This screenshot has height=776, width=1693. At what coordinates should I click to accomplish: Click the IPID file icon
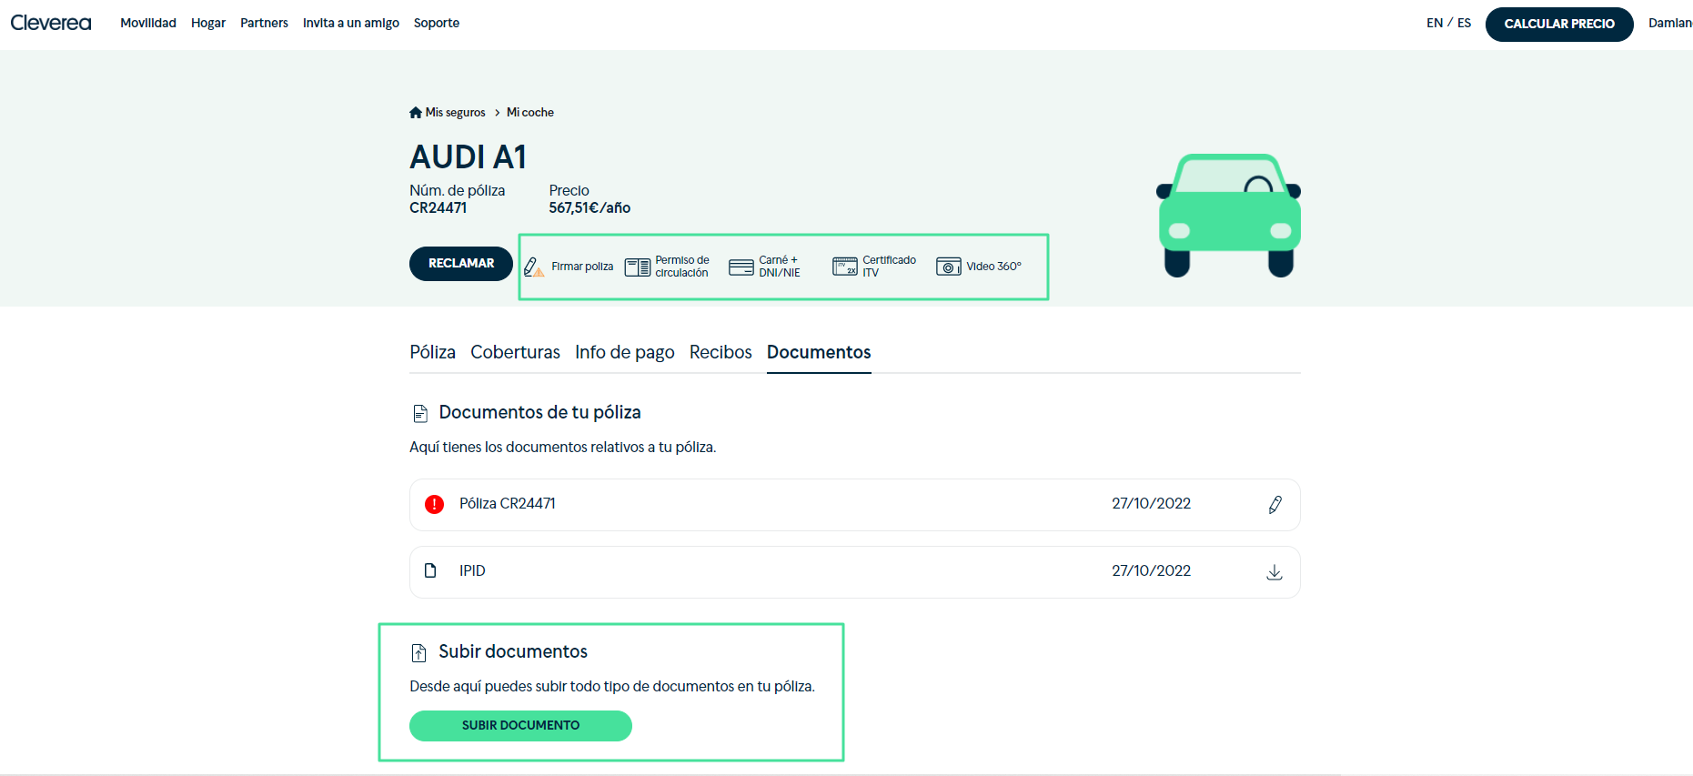pyautogui.click(x=430, y=570)
